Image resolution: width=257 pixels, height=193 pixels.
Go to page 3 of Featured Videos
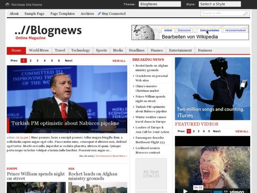[198, 131]
